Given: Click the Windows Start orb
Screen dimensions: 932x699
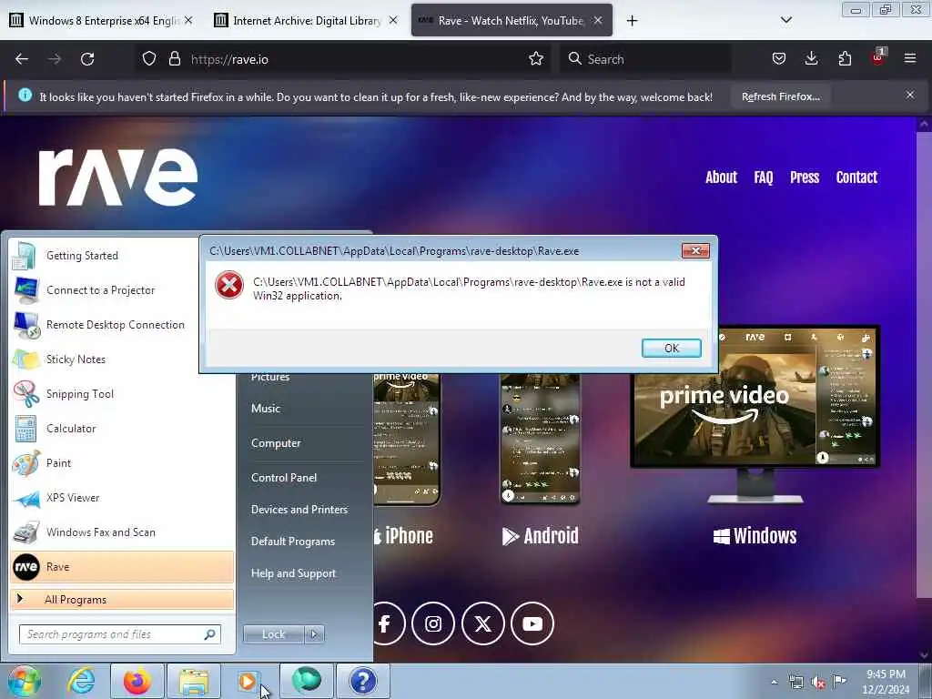Looking at the screenshot, I should coord(24,681).
